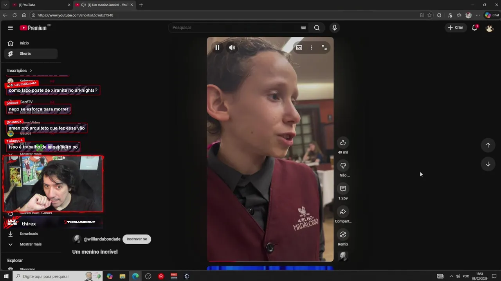
Task: Share the Short via Compartilhar
Action: [x=343, y=212]
